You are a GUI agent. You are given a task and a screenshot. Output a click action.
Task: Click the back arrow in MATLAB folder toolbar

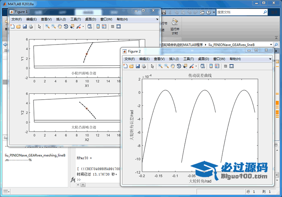5,45
